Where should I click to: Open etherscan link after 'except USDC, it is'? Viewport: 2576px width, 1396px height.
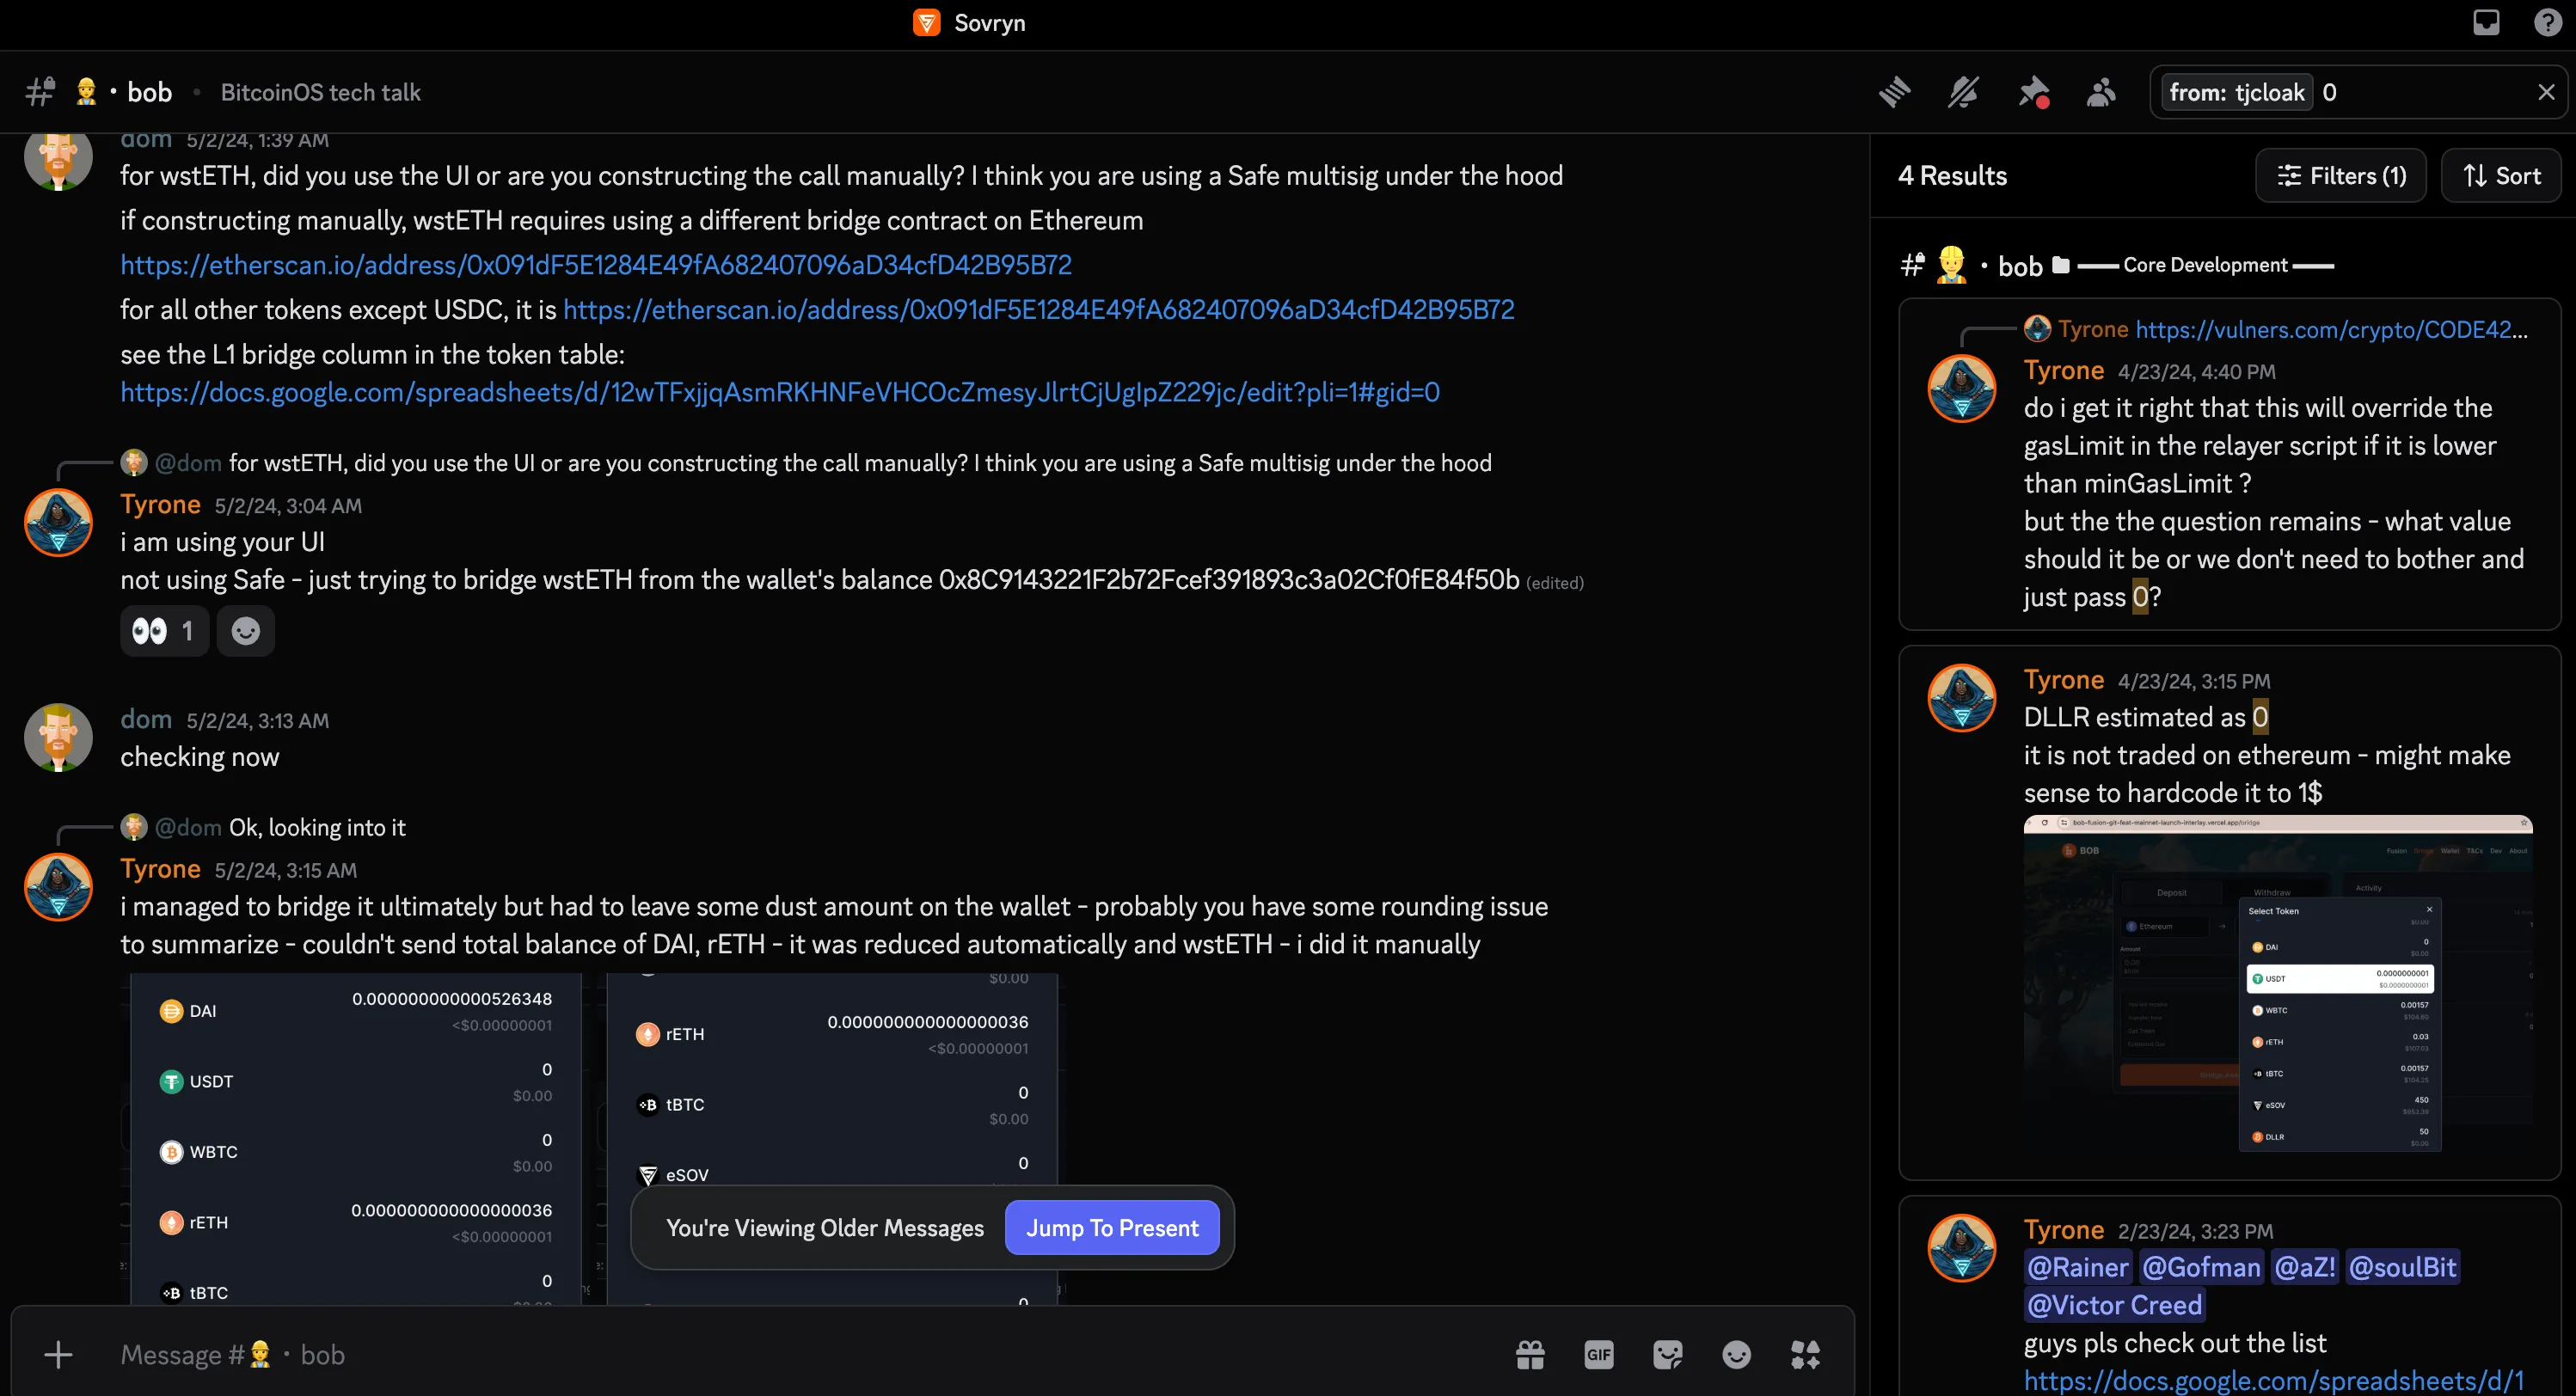[x=1038, y=310]
